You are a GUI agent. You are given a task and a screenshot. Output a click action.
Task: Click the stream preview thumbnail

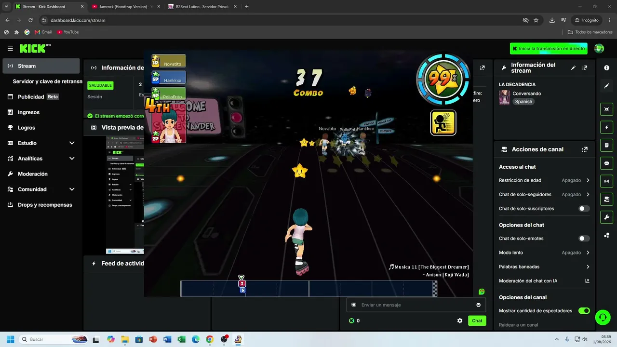(125, 195)
